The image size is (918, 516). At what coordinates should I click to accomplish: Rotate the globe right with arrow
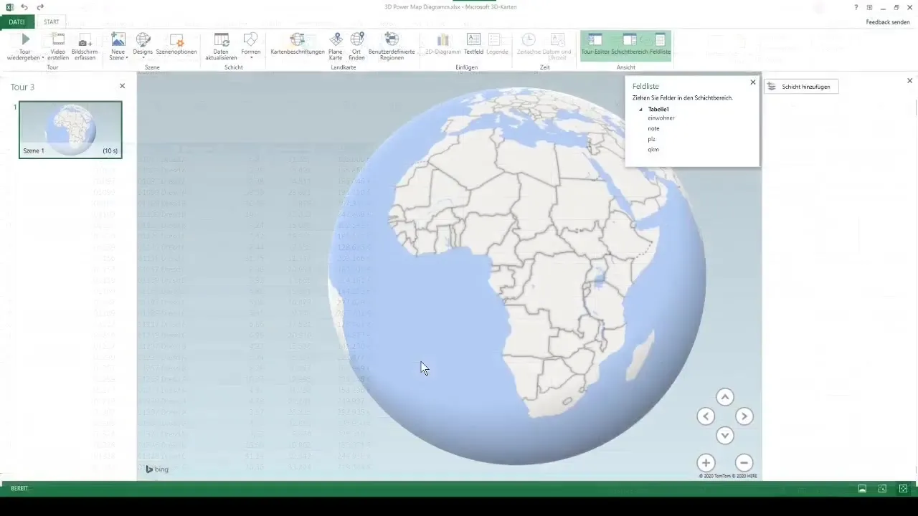[x=744, y=416]
